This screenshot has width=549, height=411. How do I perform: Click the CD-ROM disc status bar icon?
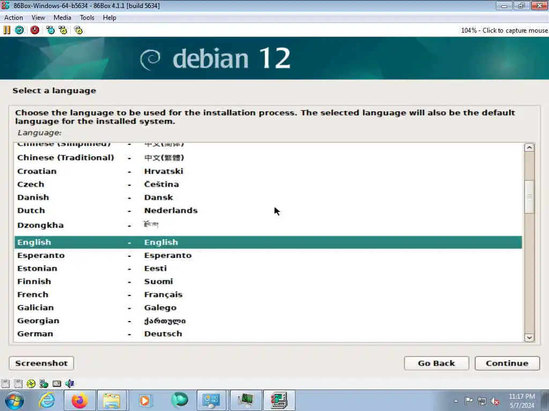31,384
